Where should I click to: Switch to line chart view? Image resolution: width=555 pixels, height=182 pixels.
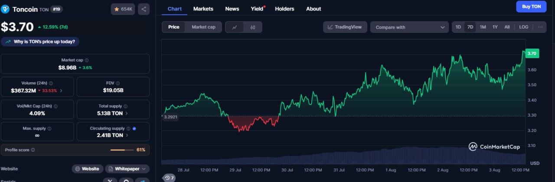tap(235, 27)
